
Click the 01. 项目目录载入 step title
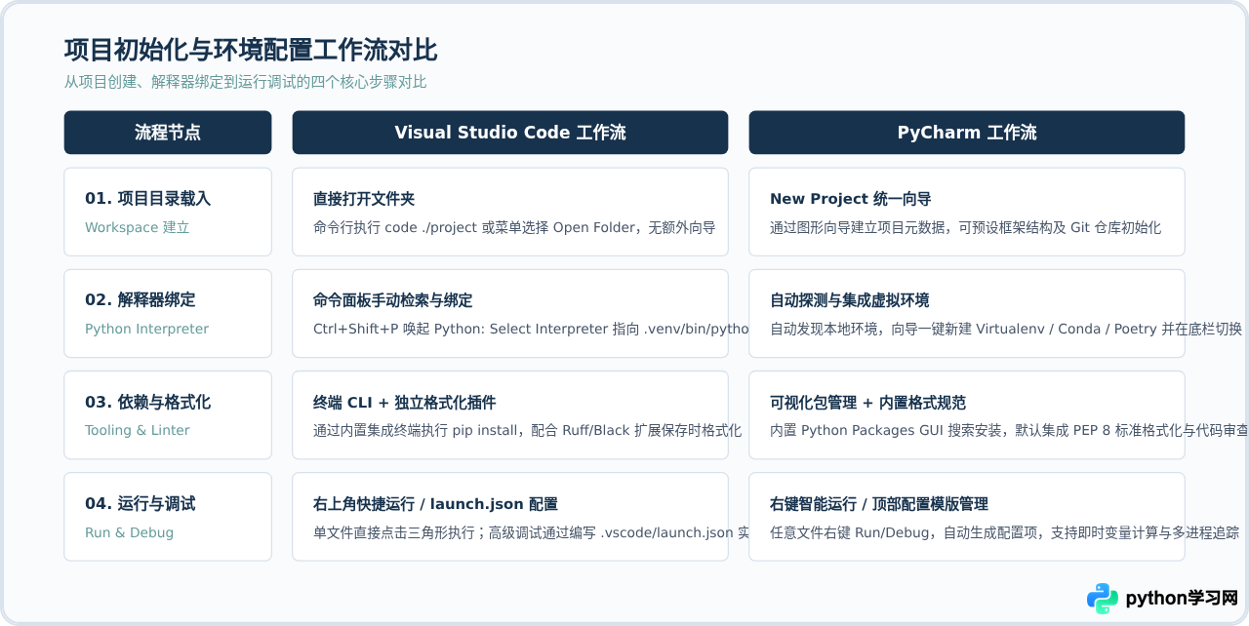148,198
